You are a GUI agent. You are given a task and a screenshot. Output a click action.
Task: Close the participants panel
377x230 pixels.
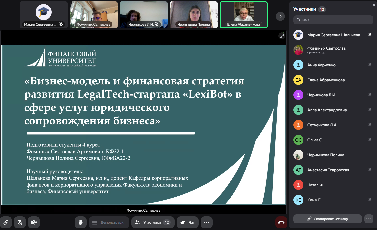click(374, 5)
